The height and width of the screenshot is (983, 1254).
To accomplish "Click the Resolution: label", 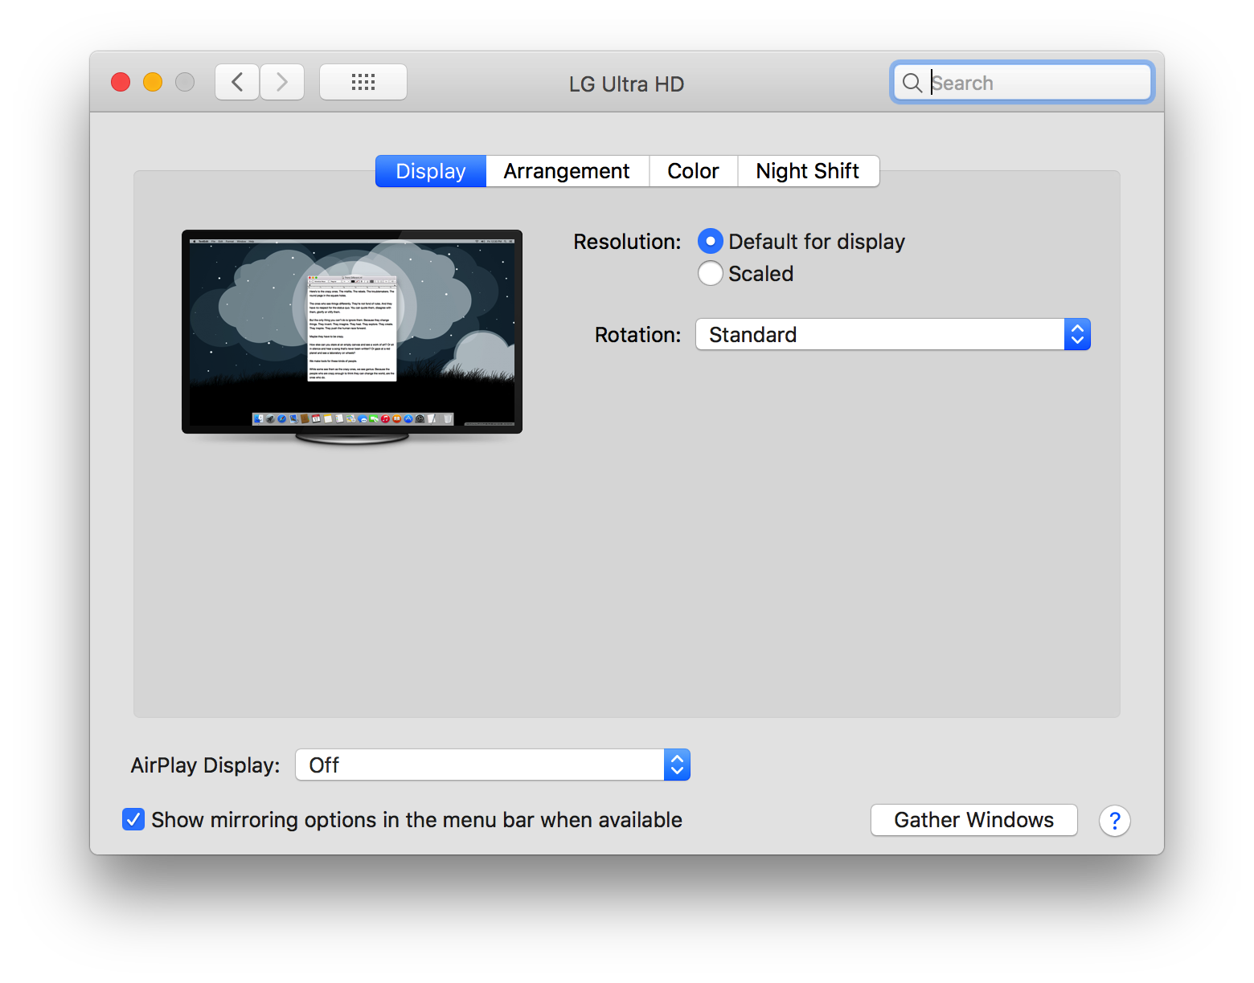I will tap(627, 242).
